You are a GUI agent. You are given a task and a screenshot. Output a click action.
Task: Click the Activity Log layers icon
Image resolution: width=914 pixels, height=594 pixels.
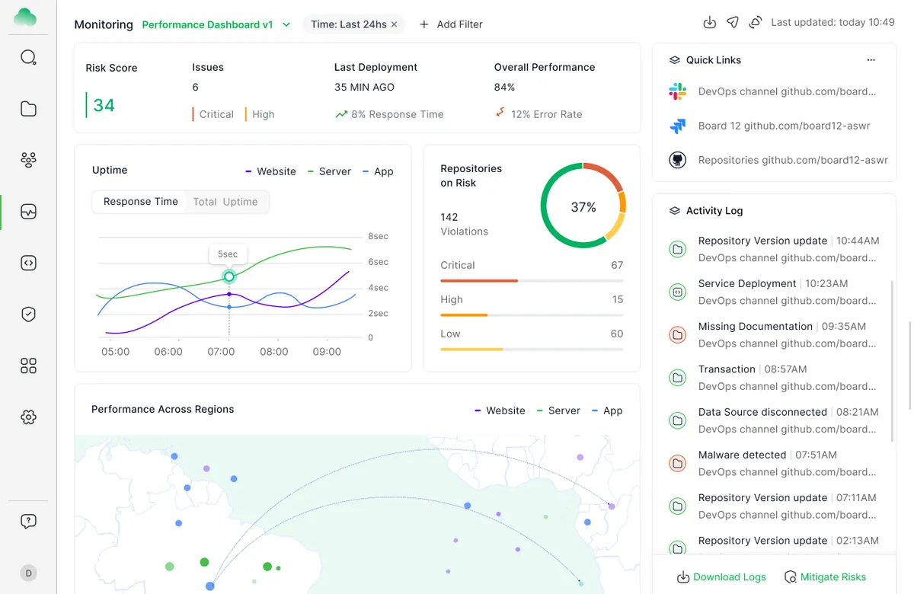coord(674,211)
